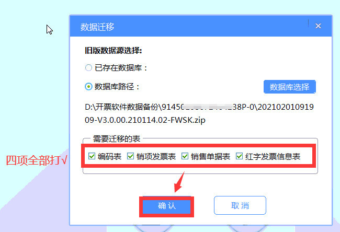Image resolution: width=340 pixels, height=232 pixels.
Task: Click empty space below the checkboxes in group box
Action: click(200, 170)
